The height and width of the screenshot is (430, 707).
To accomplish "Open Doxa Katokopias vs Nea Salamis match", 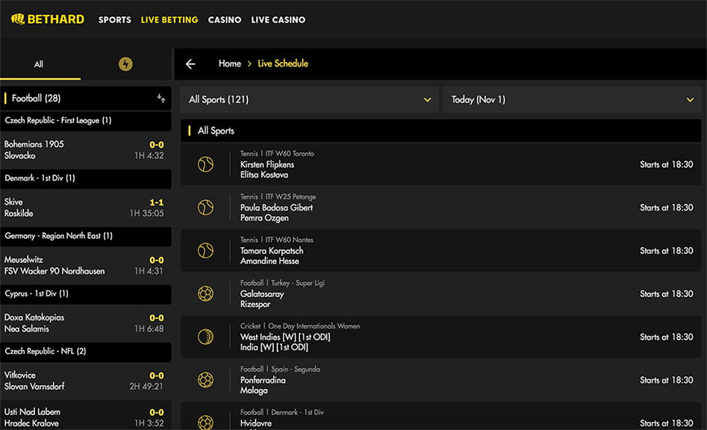I will click(x=86, y=322).
